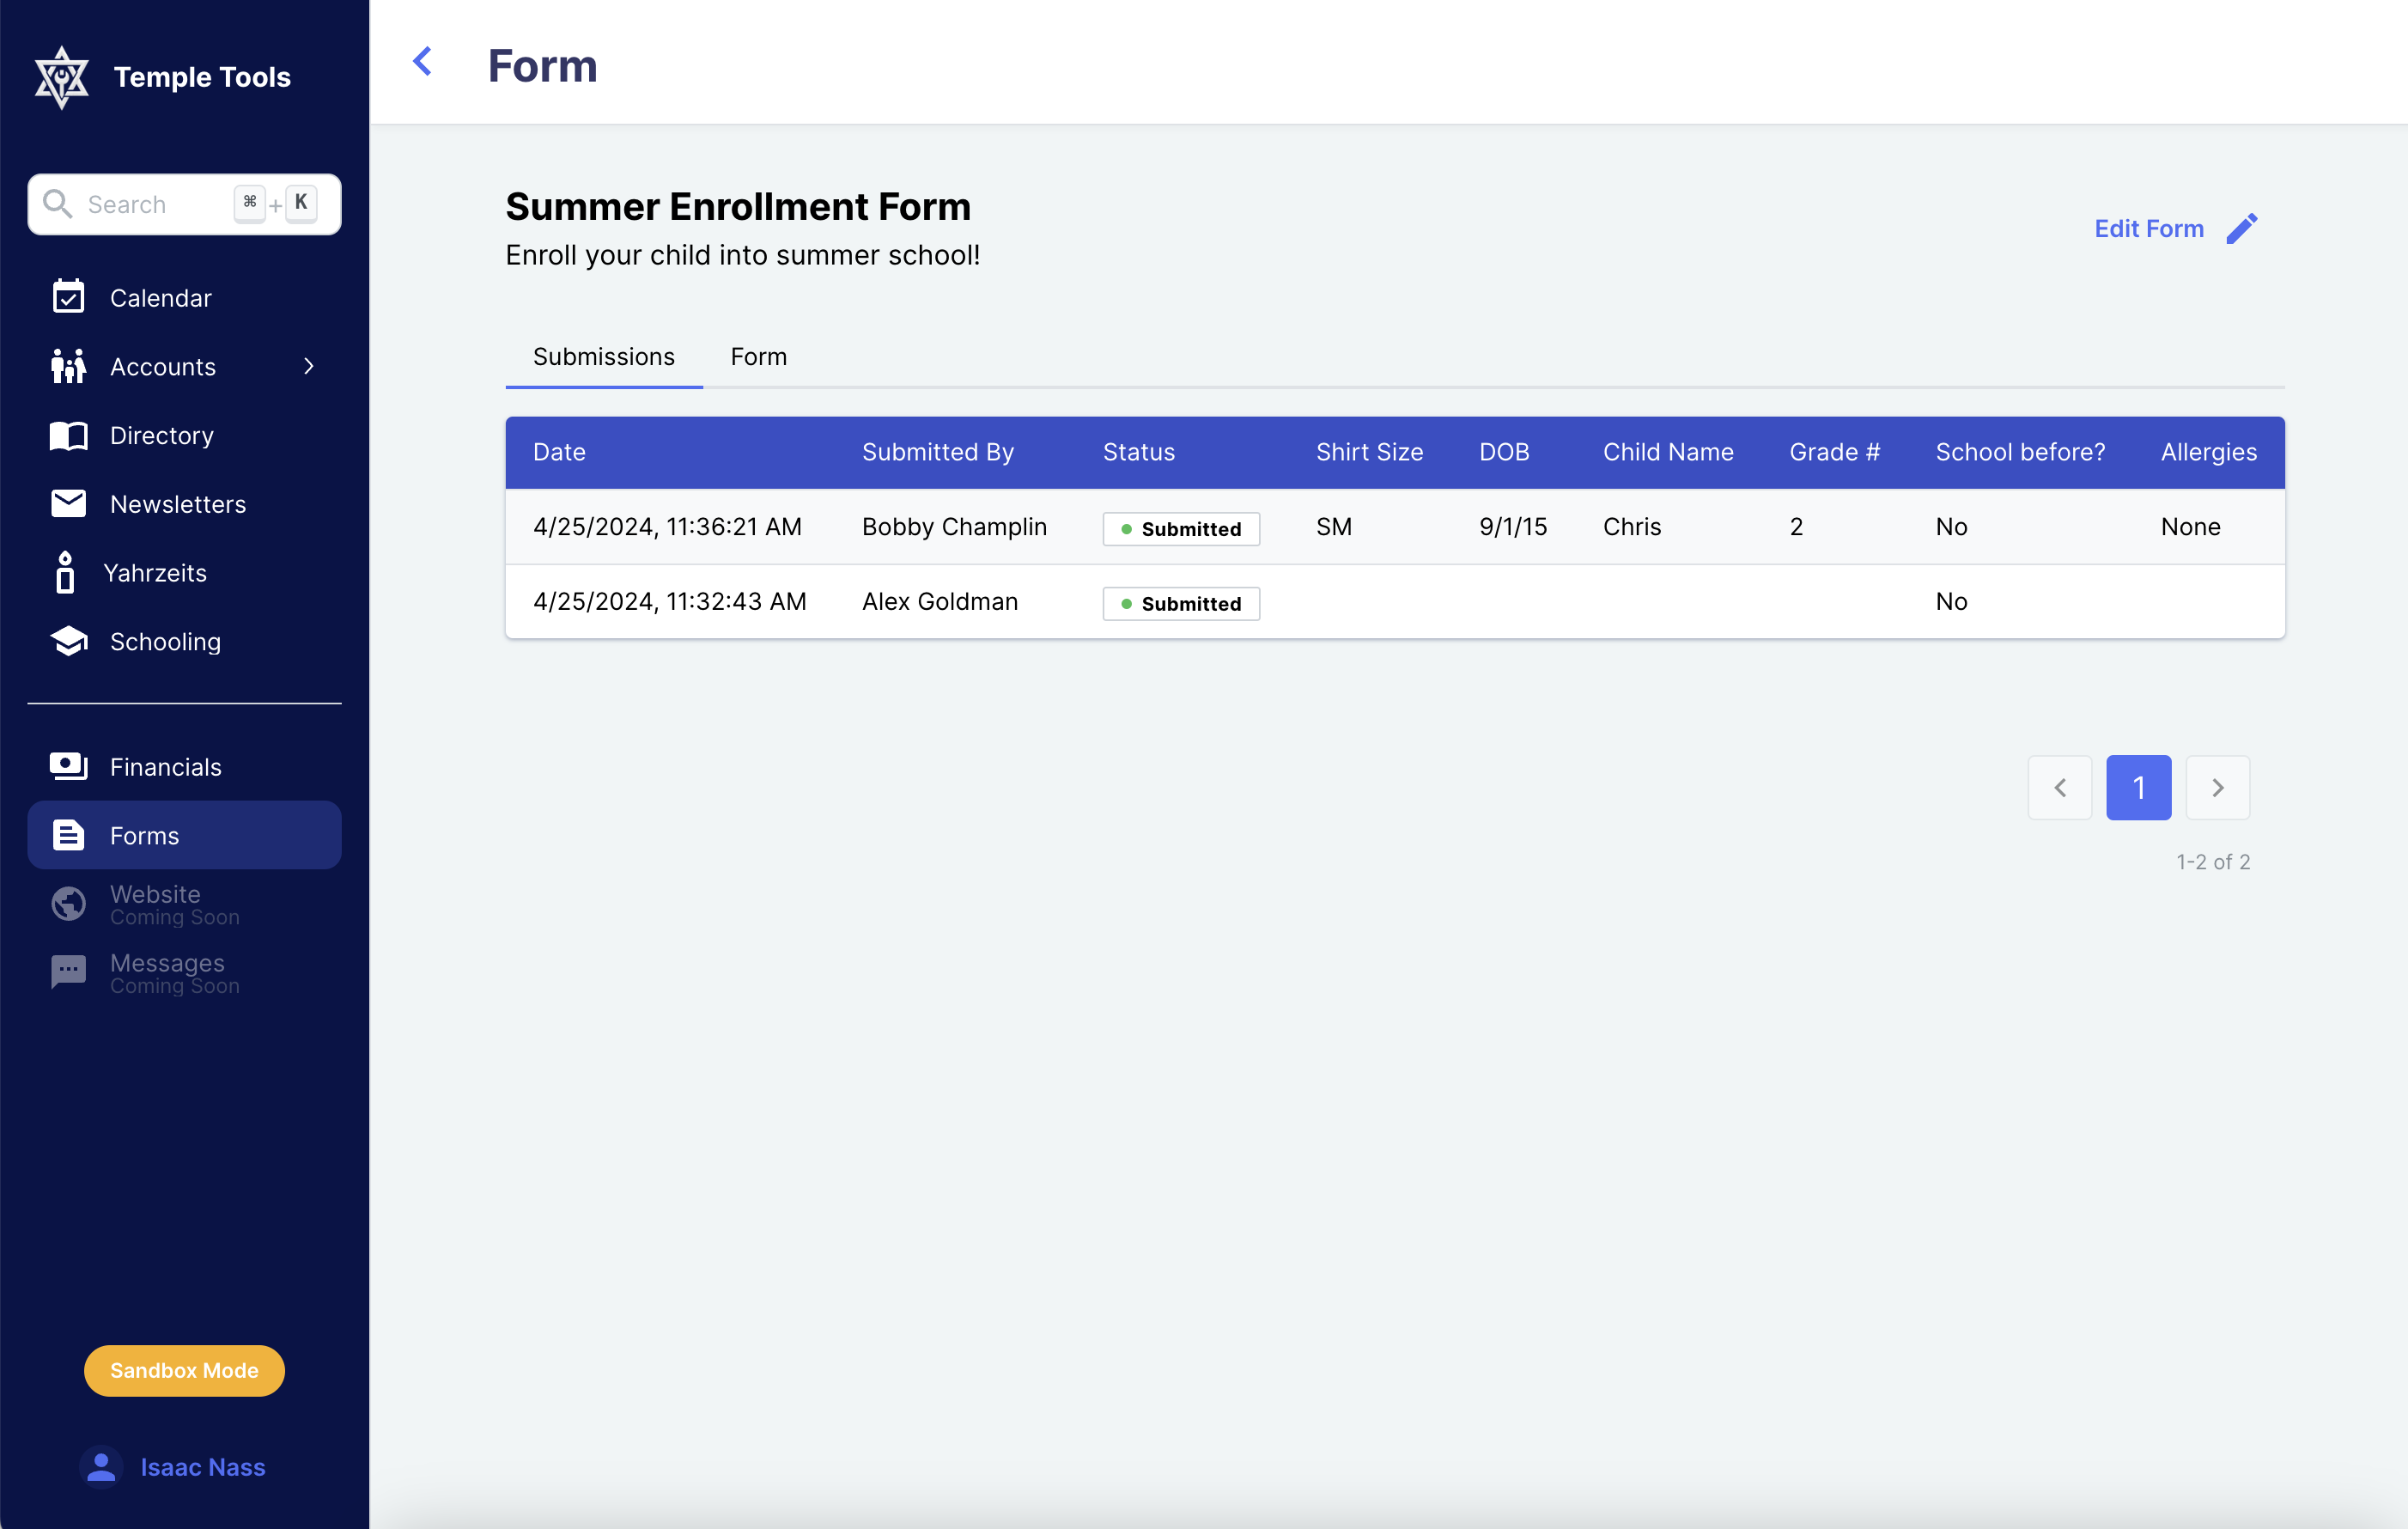Click the search input field
2408x1529 pixels.
point(183,202)
